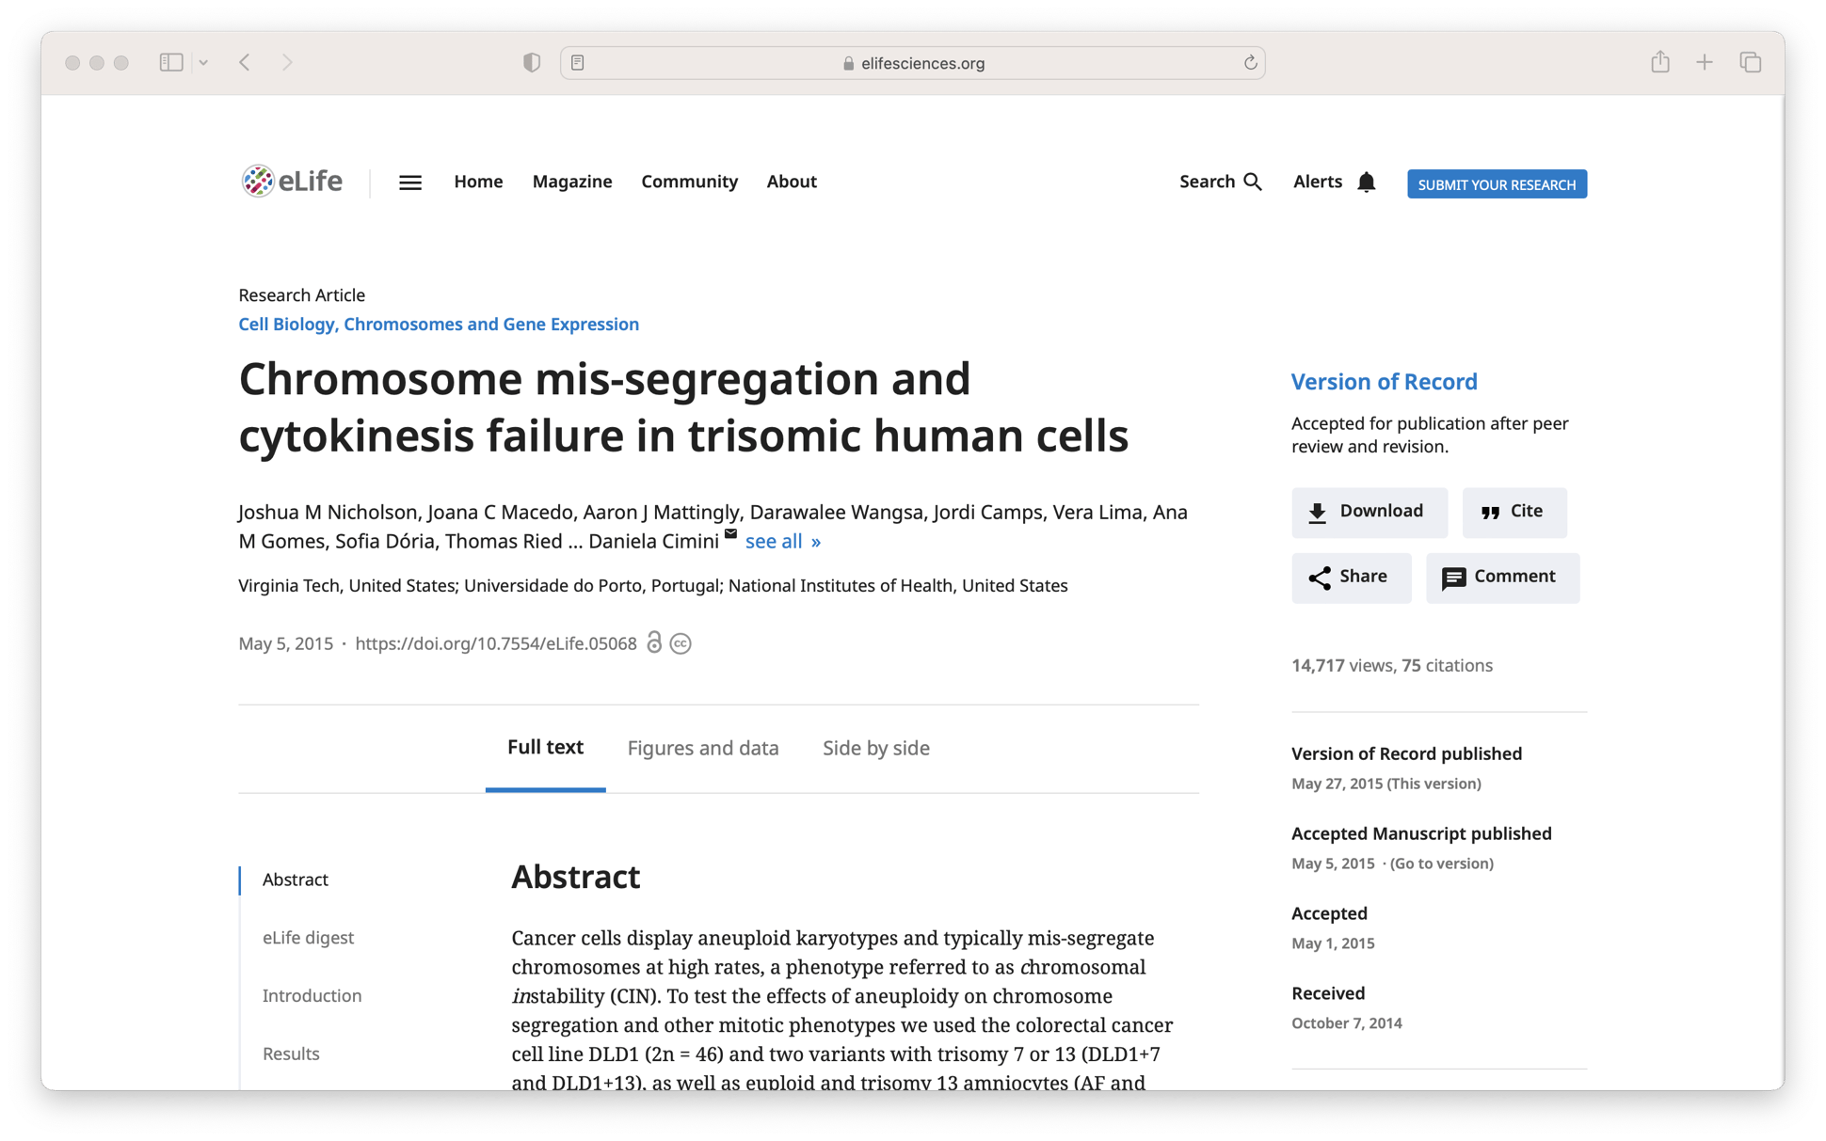Click the Search magnifier icon
Viewport: 1826px width, 1141px height.
coord(1252,182)
